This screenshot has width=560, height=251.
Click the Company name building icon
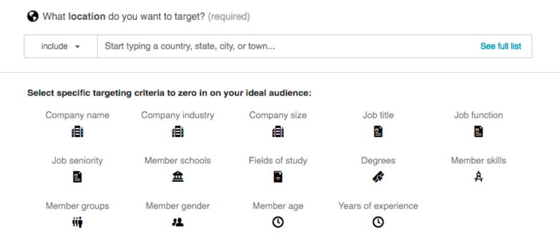pyautogui.click(x=77, y=132)
